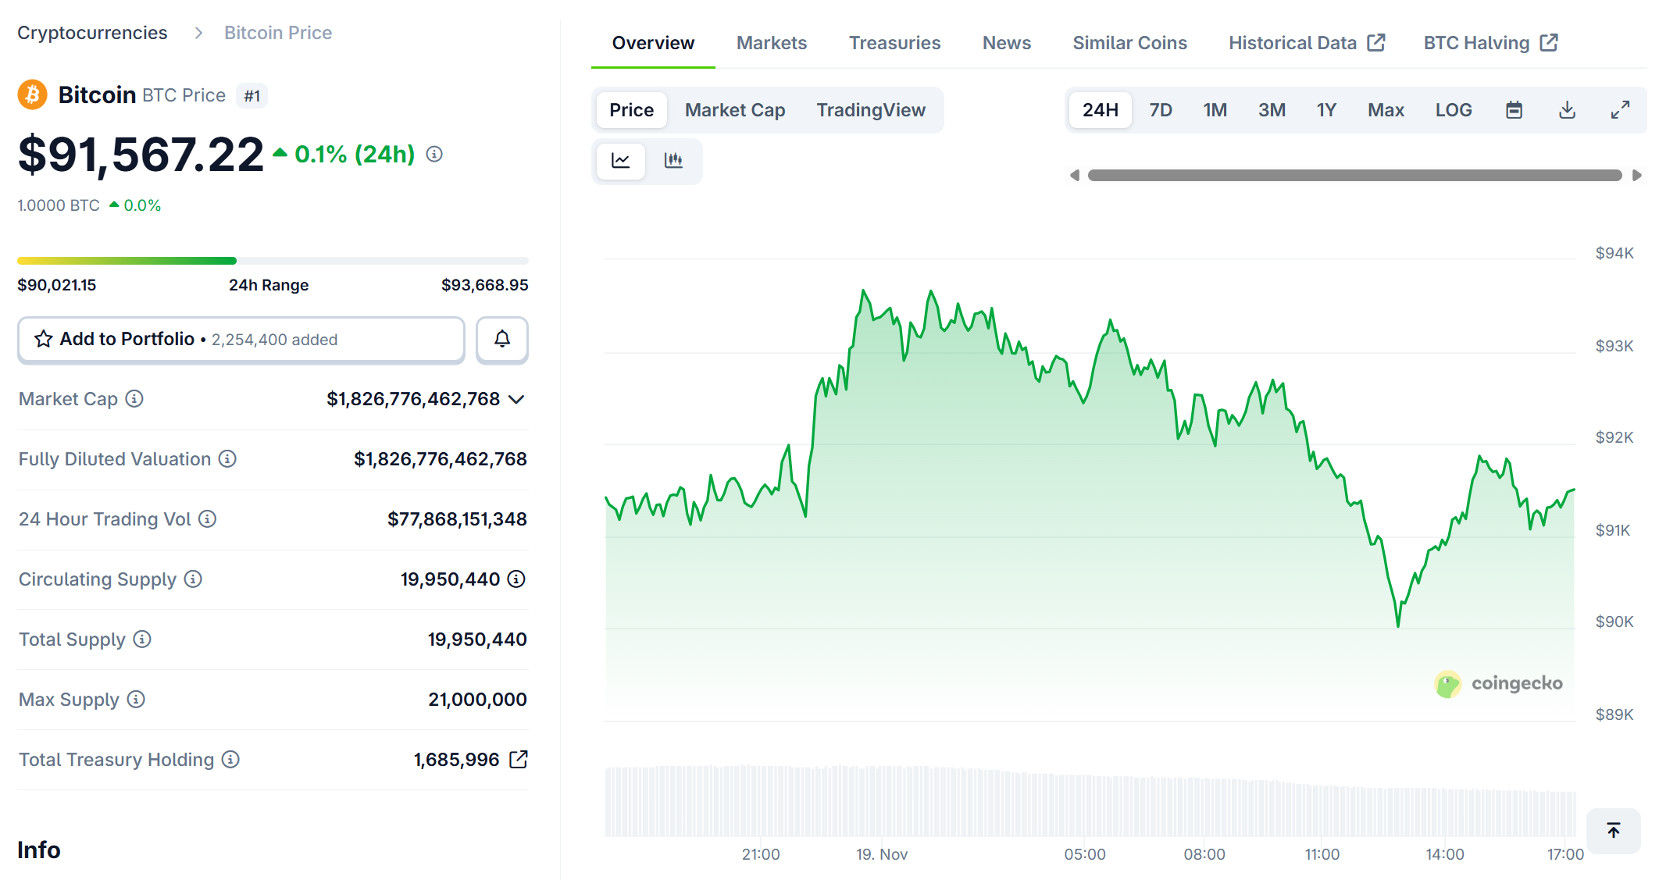Click the coingecko watermark logo
The image size is (1659, 880).
click(1499, 683)
